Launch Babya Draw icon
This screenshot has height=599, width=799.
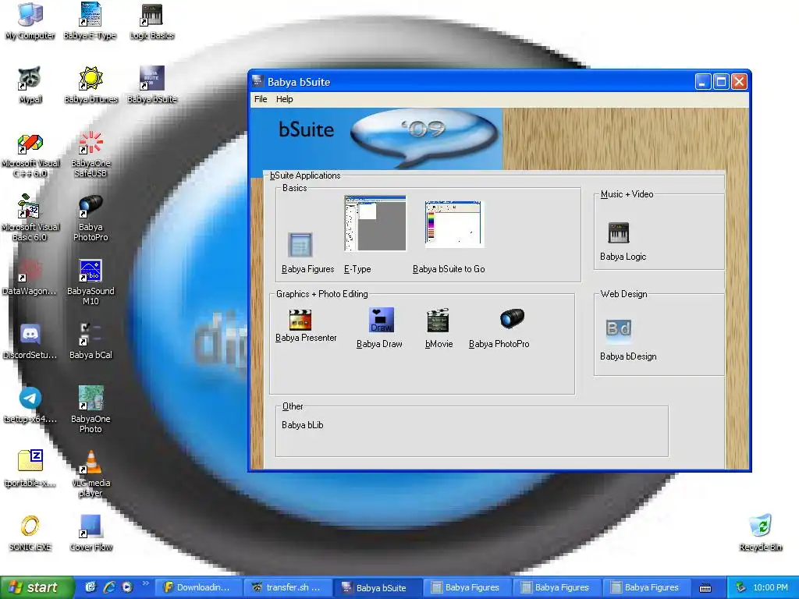pos(381,320)
